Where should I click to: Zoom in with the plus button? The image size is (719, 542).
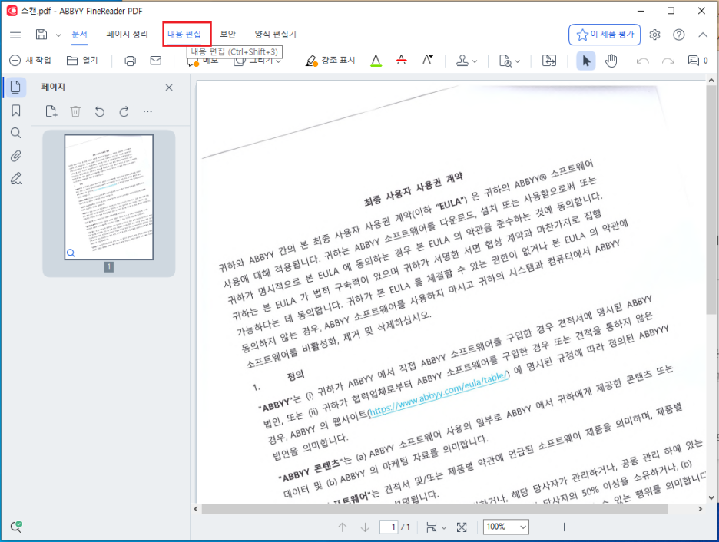tap(564, 527)
